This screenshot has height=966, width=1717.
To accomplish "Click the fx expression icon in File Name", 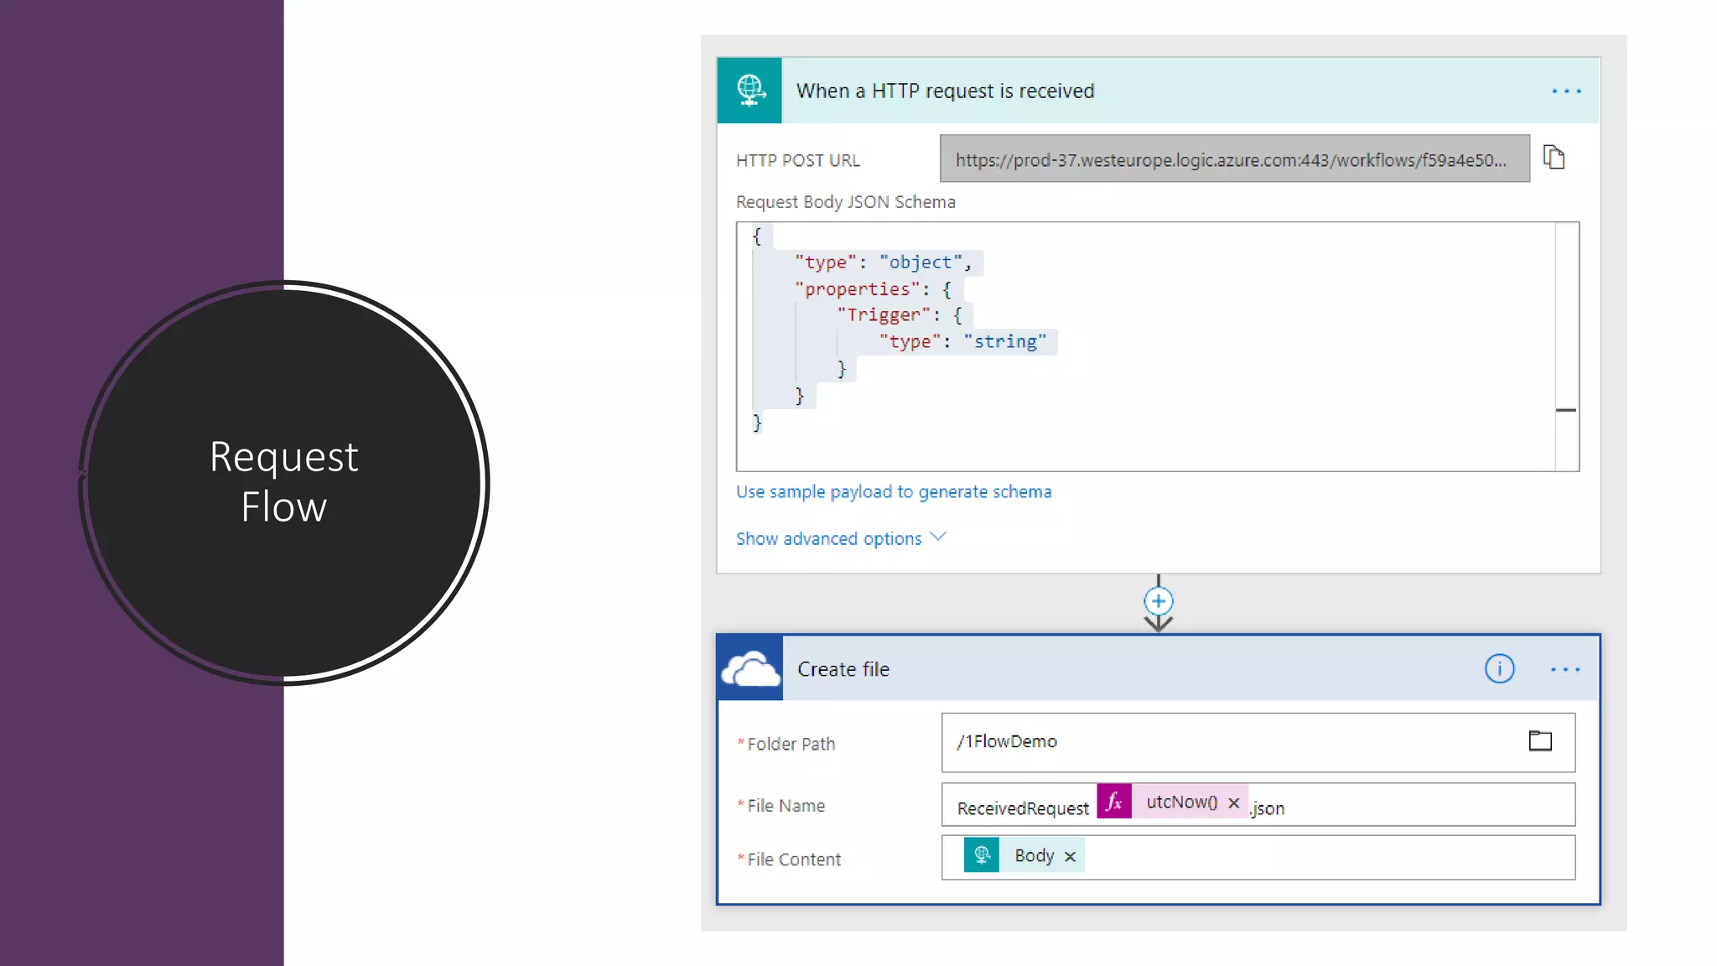I will click(x=1114, y=802).
